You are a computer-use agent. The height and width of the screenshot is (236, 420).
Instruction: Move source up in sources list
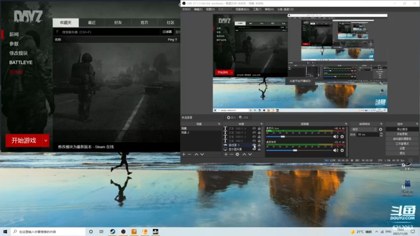244,154
